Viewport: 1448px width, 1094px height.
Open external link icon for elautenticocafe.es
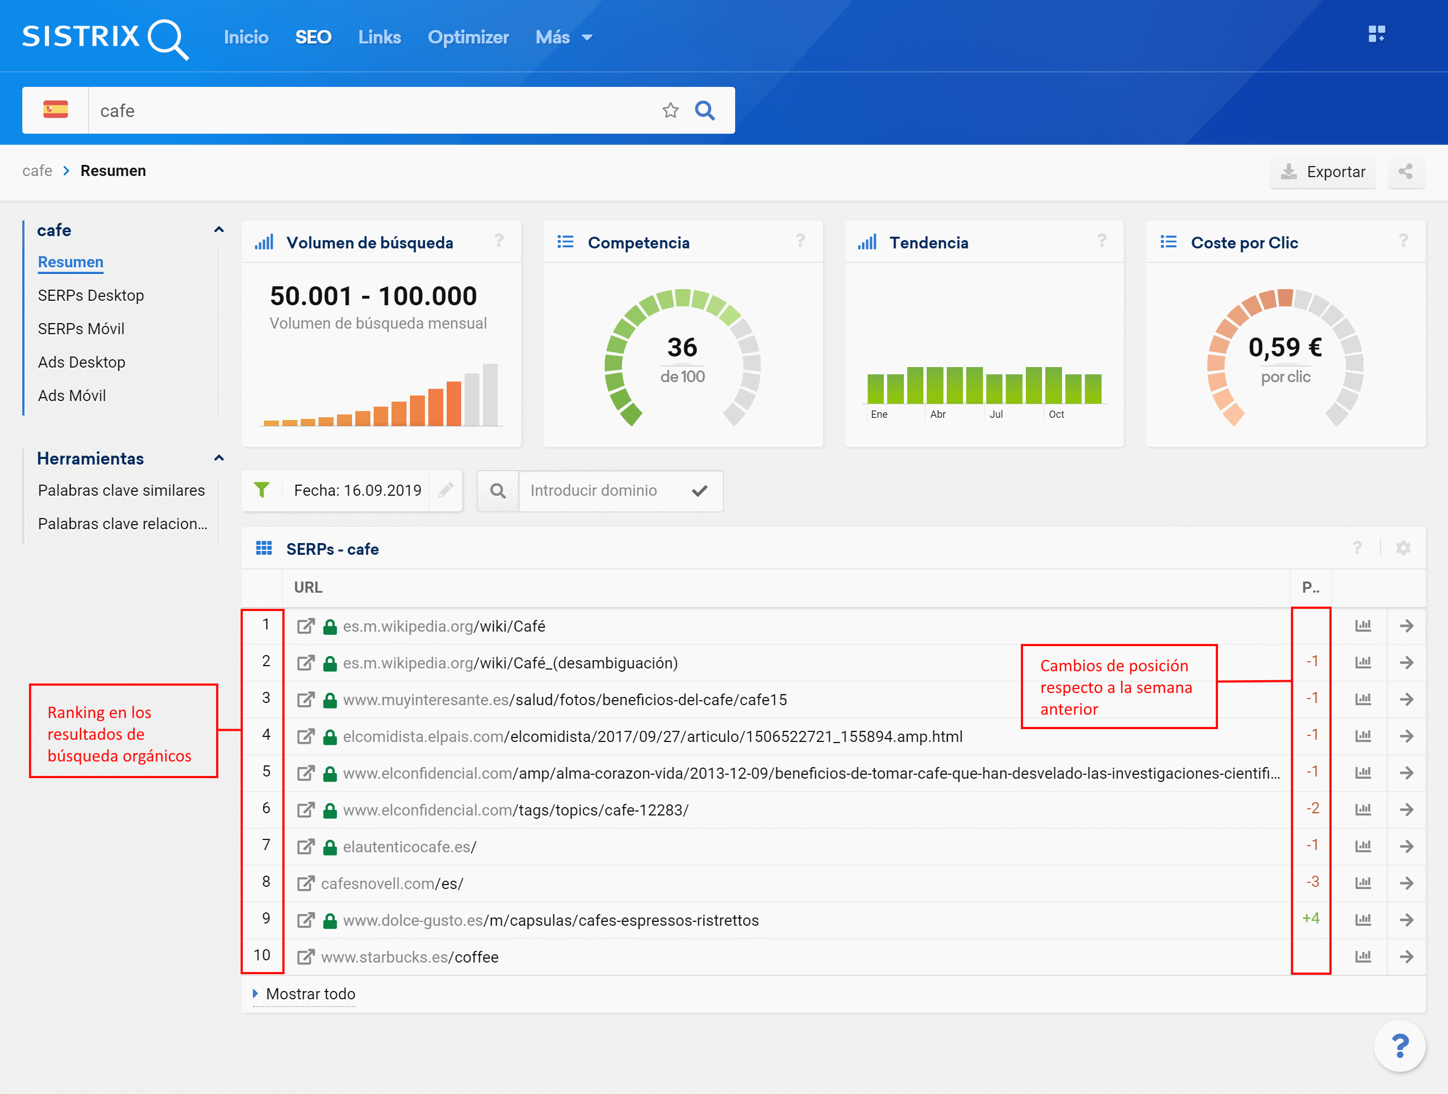[x=306, y=847]
